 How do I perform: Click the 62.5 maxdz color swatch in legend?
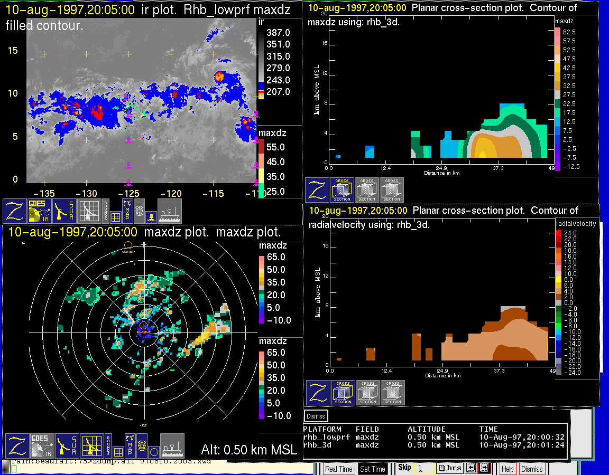(x=558, y=32)
